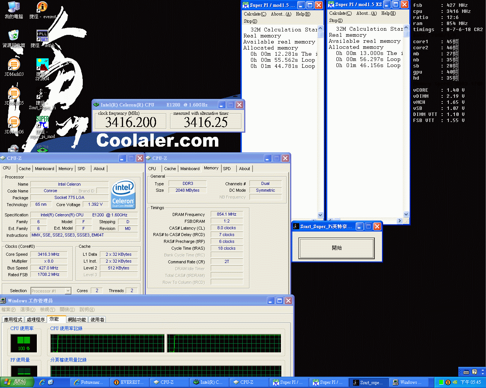The height and width of the screenshot is (388, 486).
Task: Launch the 3DMark06 desktop shortcut
Action: [14, 125]
